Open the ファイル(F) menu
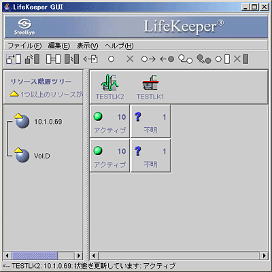The width and height of the screenshot is (272, 272). [x=24, y=46]
